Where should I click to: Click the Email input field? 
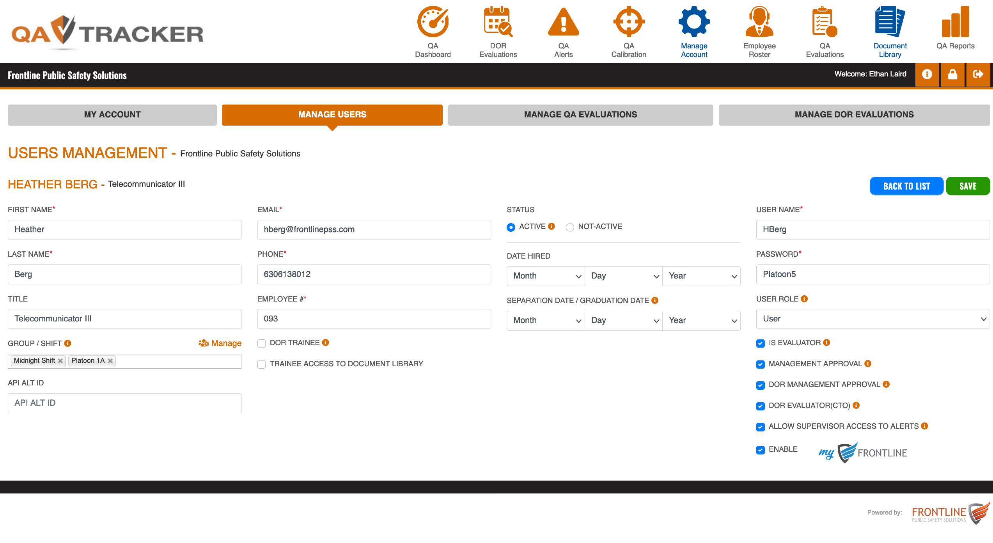(374, 230)
